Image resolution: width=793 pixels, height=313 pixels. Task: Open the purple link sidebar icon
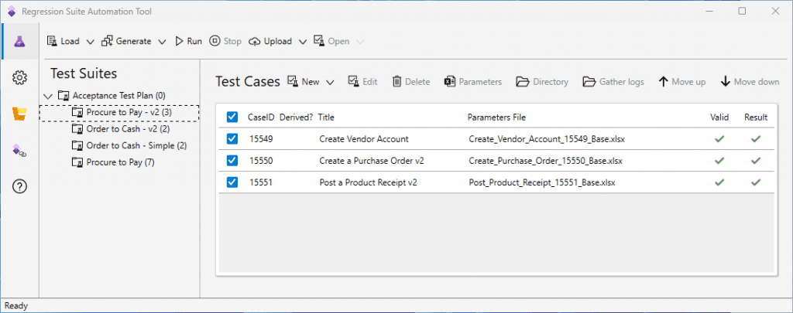[x=19, y=151]
